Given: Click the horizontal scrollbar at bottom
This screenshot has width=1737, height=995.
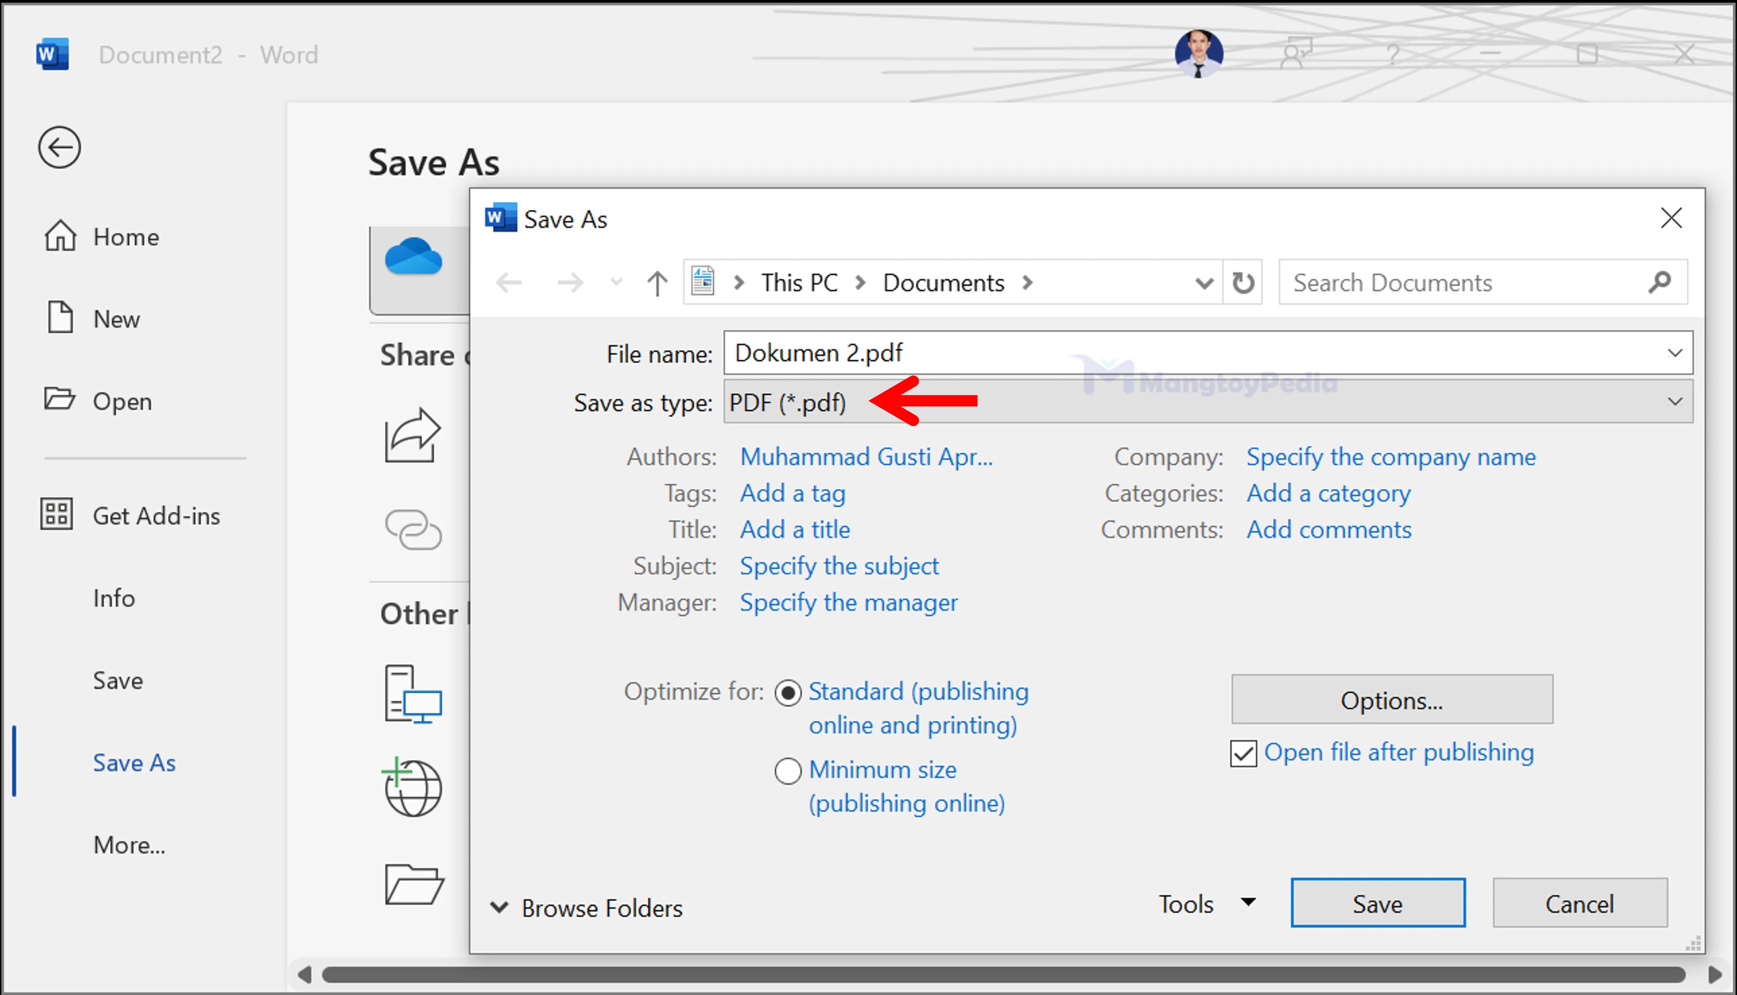Looking at the screenshot, I should tap(1003, 974).
